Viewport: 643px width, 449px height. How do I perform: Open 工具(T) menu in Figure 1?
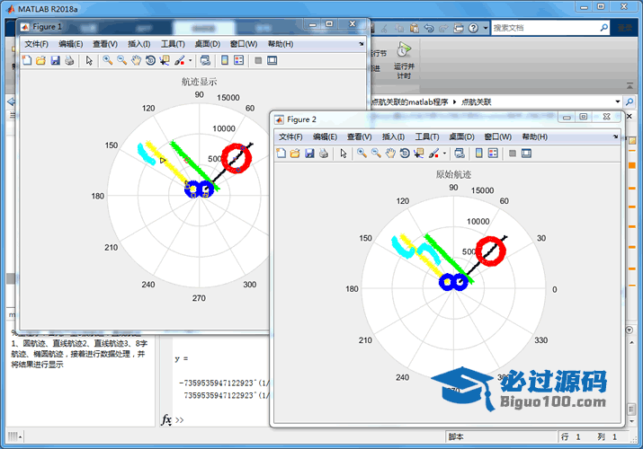(x=173, y=44)
